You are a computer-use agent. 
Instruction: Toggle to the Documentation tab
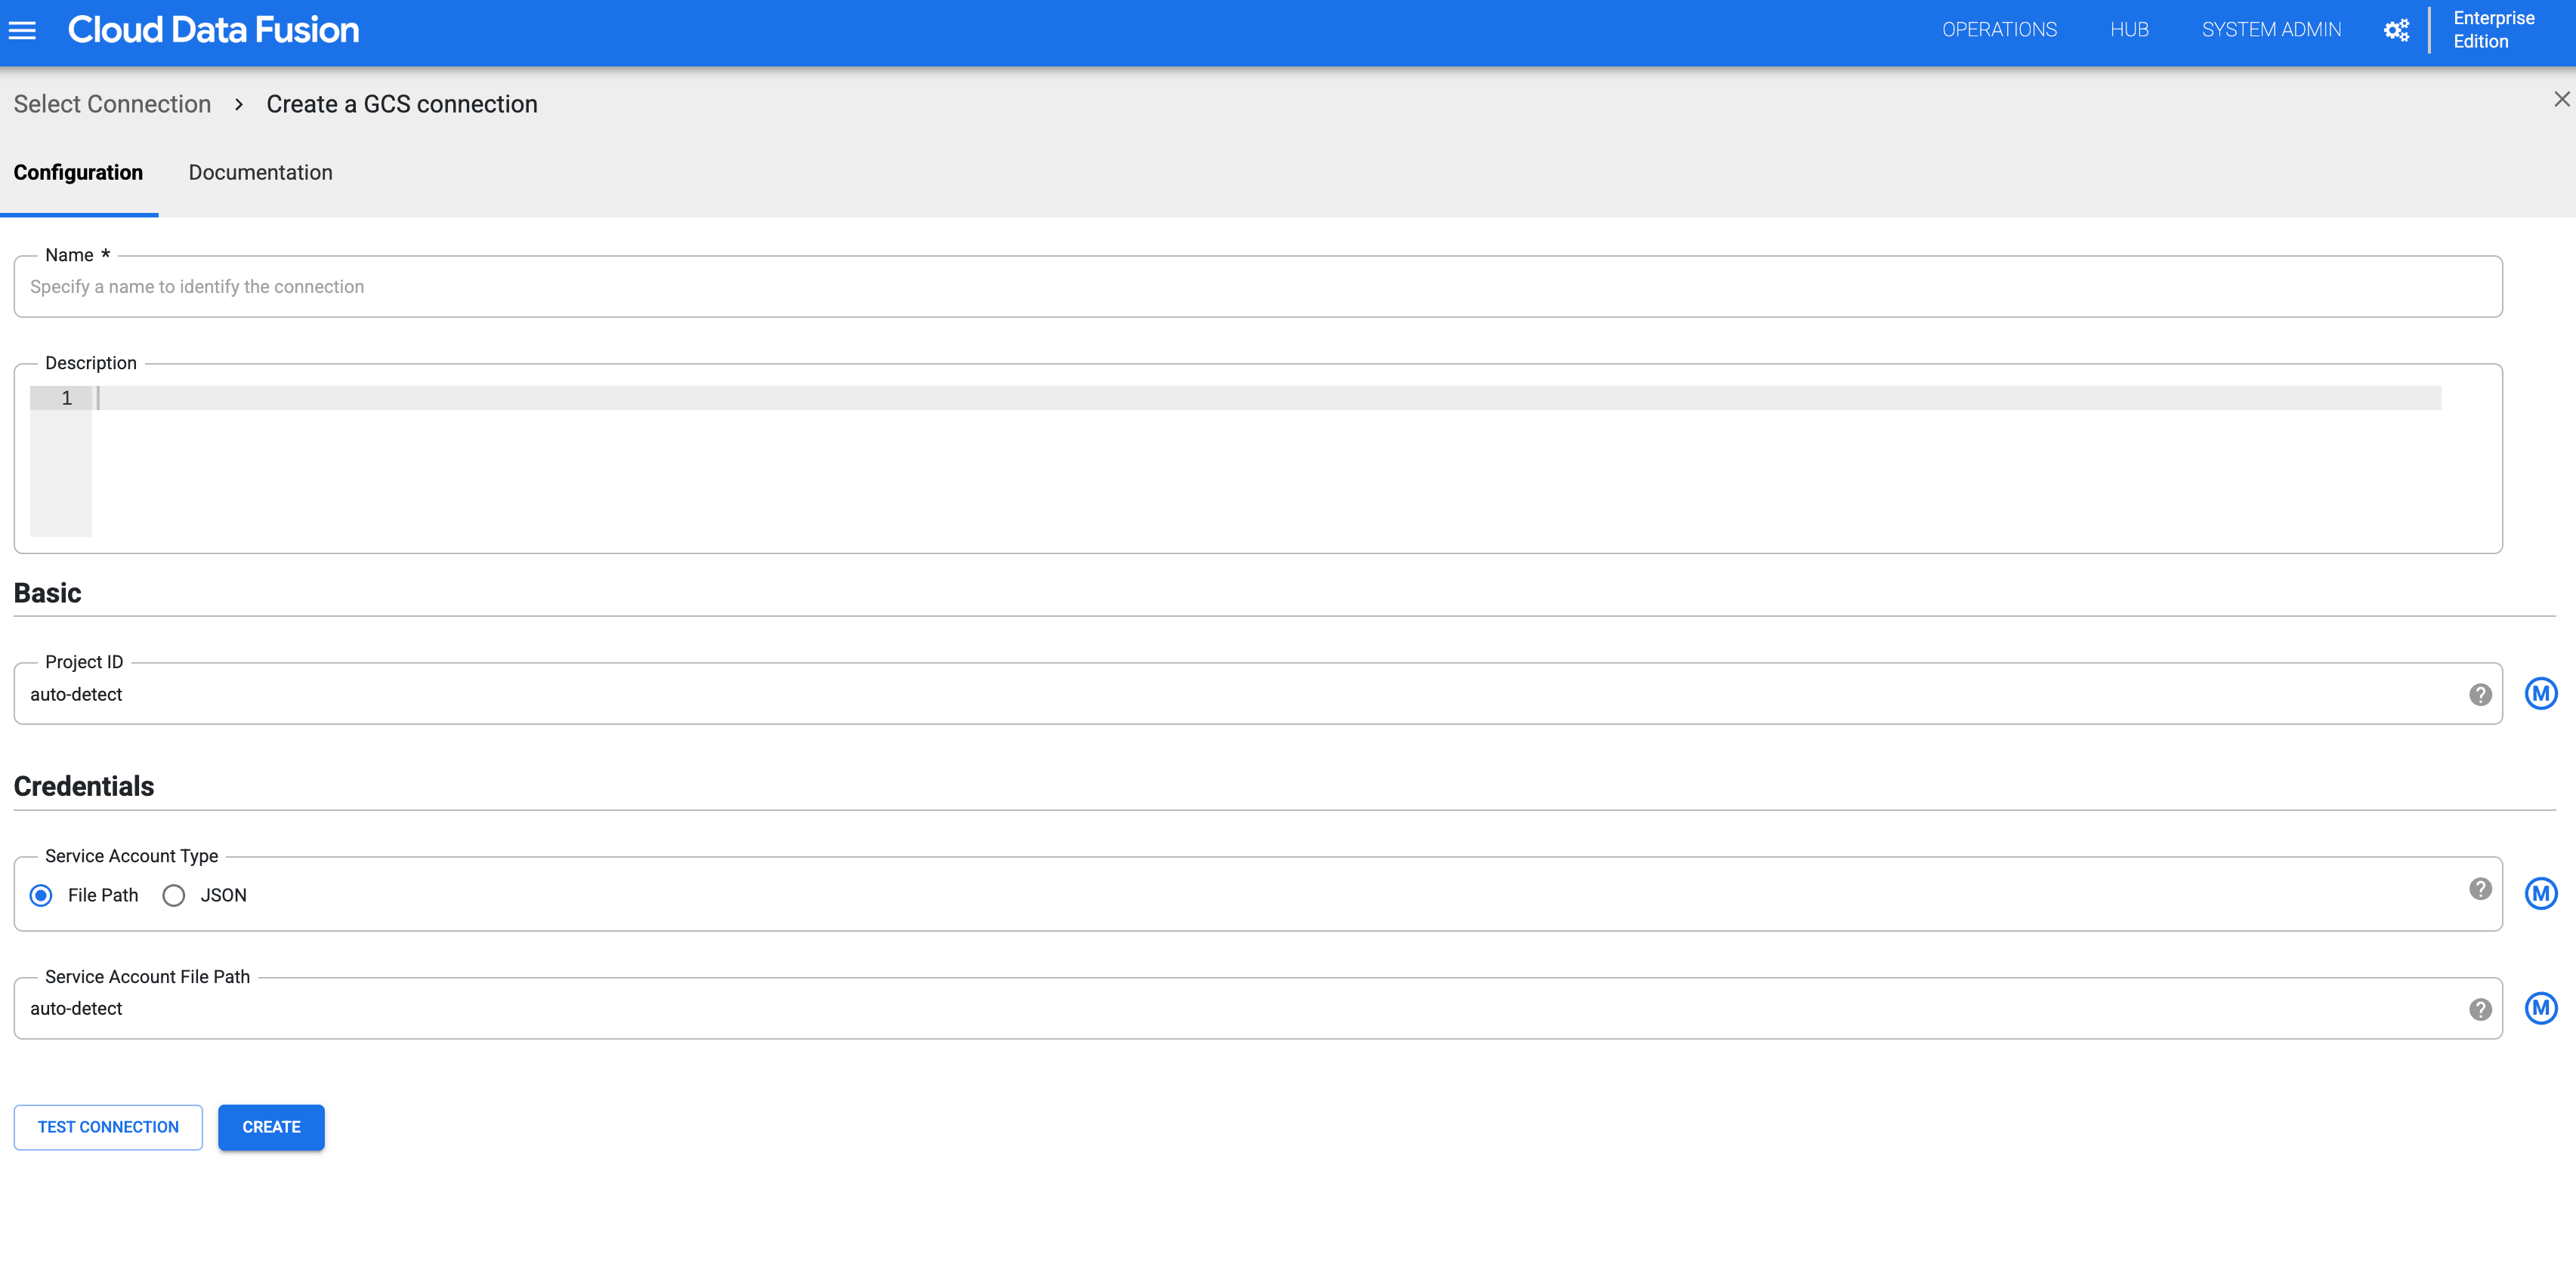pos(260,172)
